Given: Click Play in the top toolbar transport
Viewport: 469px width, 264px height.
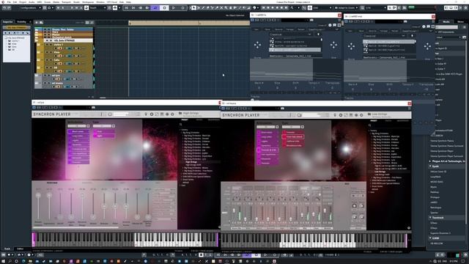Looking at the screenshot, I should (174, 8).
